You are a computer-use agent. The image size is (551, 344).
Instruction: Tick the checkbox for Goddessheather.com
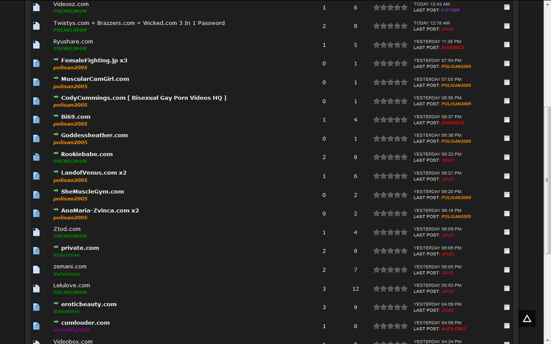507,138
